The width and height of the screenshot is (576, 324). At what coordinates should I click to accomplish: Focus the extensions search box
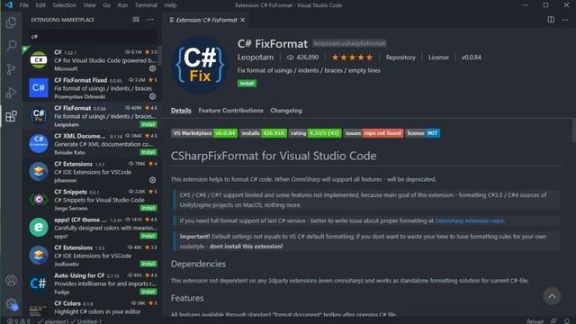pyautogui.click(x=93, y=37)
